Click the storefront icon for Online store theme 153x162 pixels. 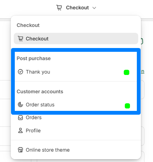click(x=21, y=150)
